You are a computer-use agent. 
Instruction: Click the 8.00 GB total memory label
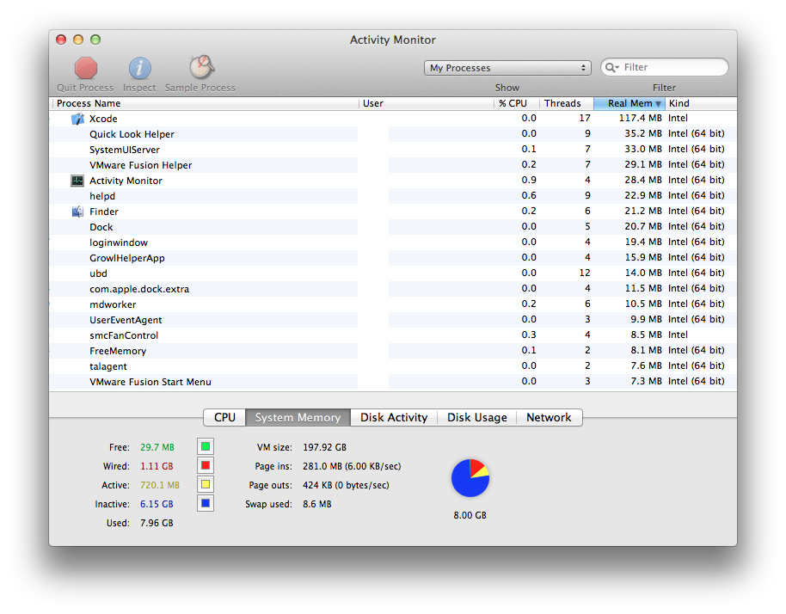(470, 515)
